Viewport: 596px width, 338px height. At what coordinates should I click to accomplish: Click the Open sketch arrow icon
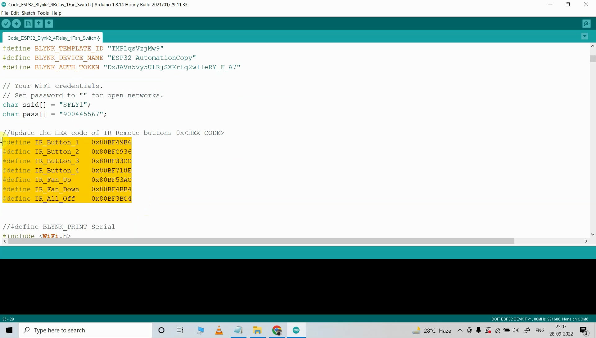(x=38, y=24)
